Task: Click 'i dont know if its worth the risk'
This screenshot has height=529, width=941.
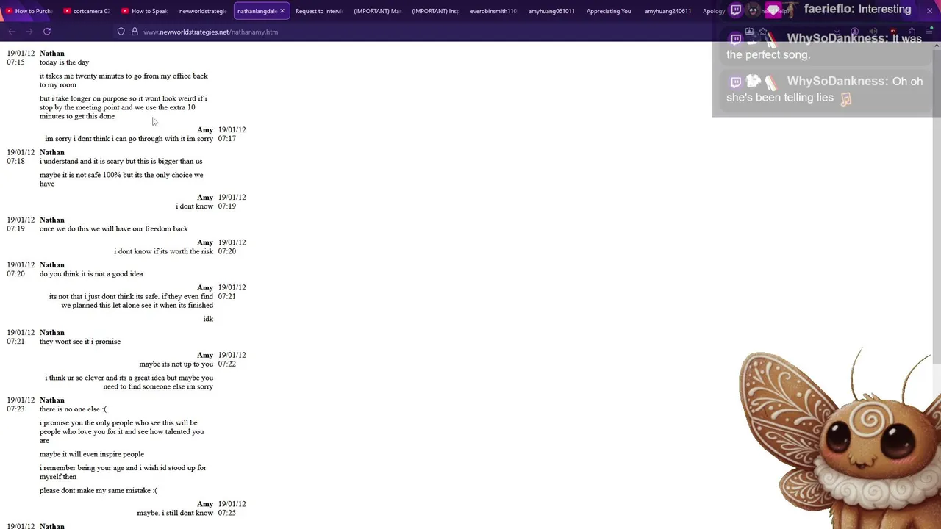Action: point(163,251)
